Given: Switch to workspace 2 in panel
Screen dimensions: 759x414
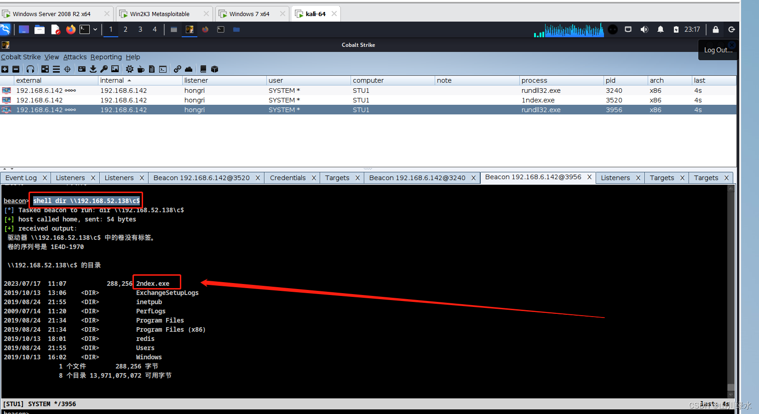Looking at the screenshot, I should click(x=125, y=29).
